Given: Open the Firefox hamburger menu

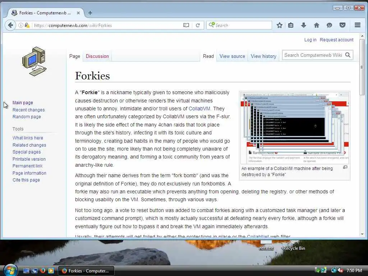Looking at the screenshot, I should (x=358, y=25).
